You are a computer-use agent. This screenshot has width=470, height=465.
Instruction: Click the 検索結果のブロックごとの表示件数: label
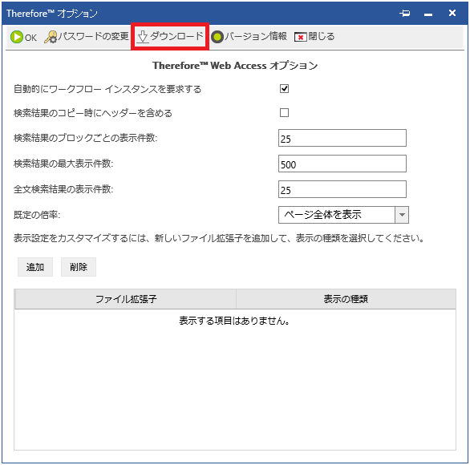[86, 138]
